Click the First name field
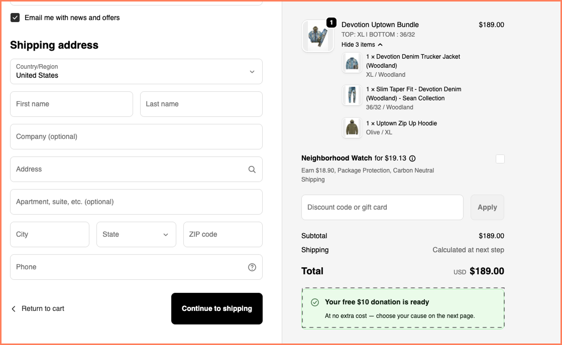562x345 pixels. coord(71,104)
